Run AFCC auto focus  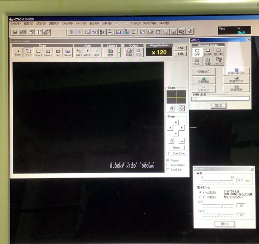tap(88, 53)
